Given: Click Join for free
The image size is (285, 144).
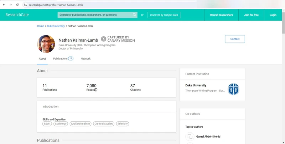Looking at the screenshot, I should (251, 15).
